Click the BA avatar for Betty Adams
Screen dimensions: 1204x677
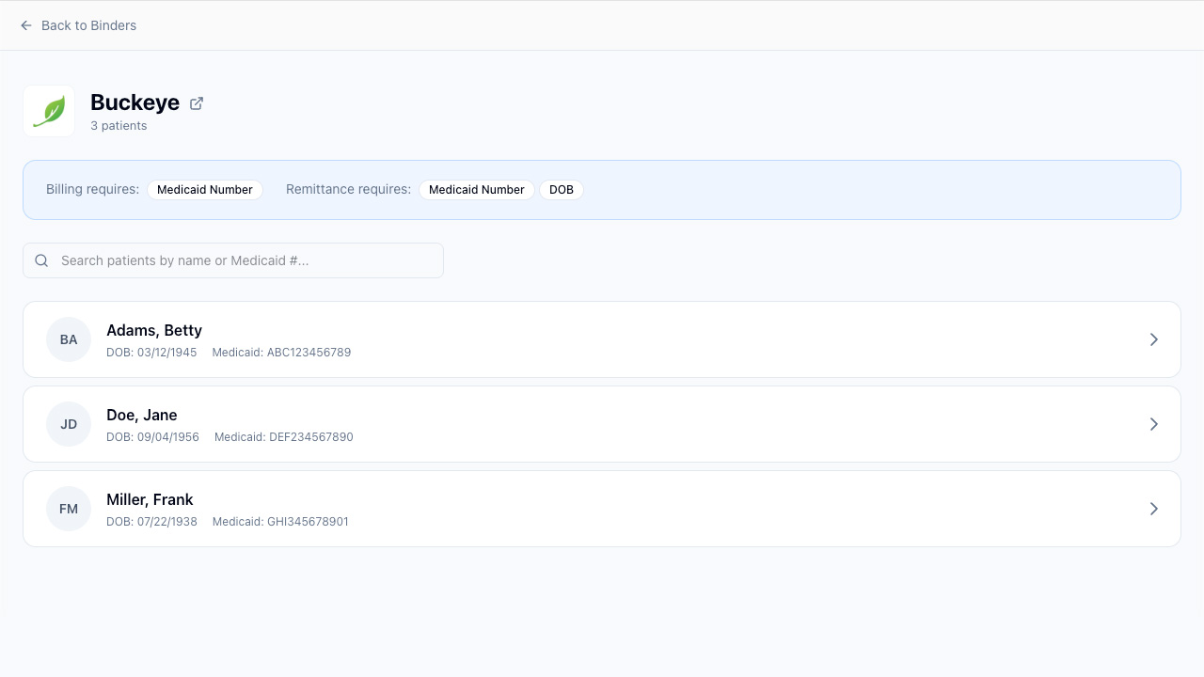69,339
